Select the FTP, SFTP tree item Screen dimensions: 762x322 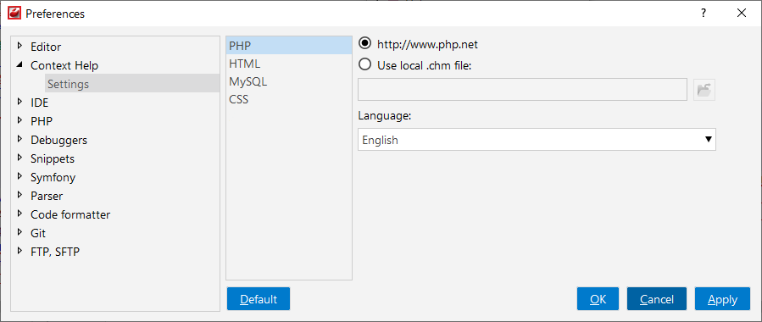click(55, 252)
